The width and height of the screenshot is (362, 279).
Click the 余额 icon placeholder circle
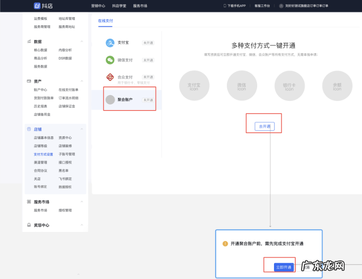tap(338, 86)
